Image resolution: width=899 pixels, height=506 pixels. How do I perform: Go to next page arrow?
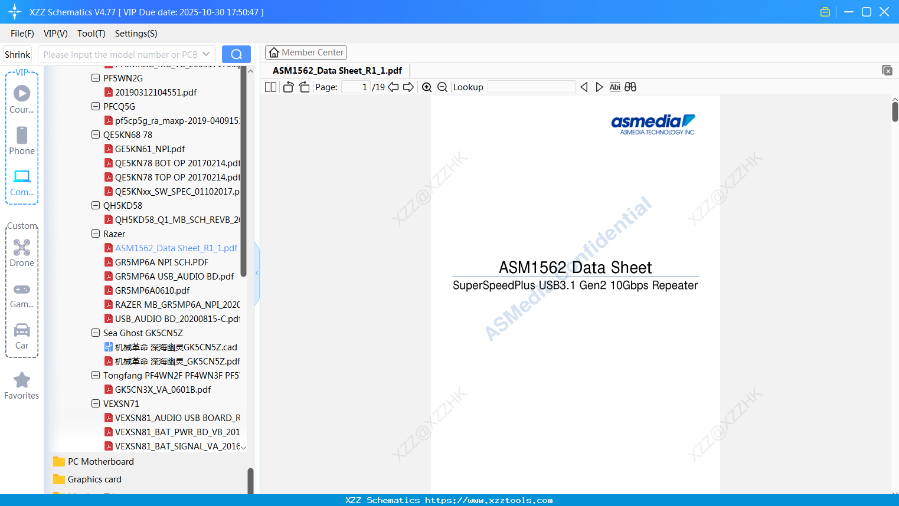408,87
